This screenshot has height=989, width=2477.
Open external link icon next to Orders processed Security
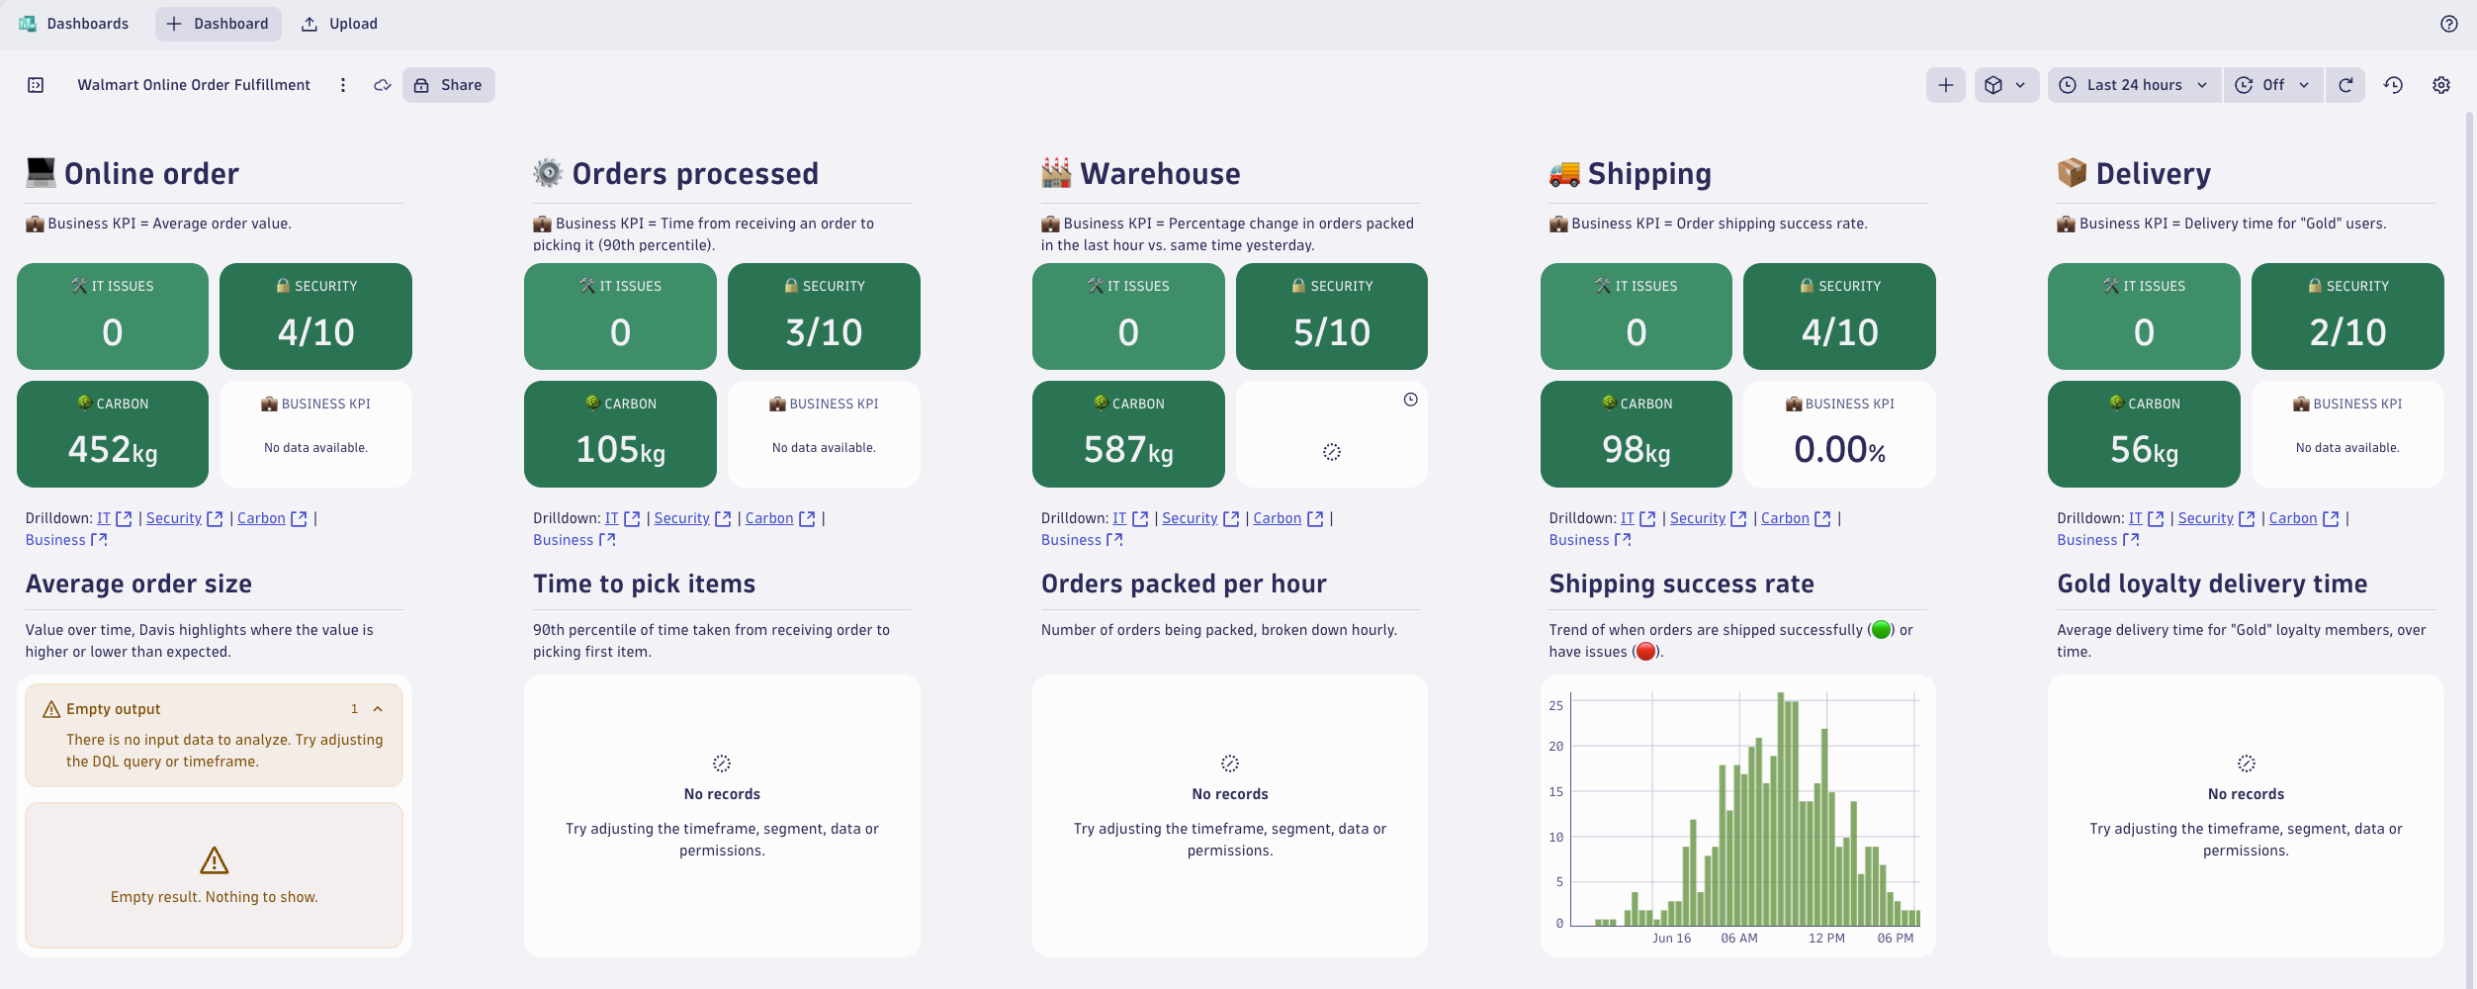click(x=723, y=518)
